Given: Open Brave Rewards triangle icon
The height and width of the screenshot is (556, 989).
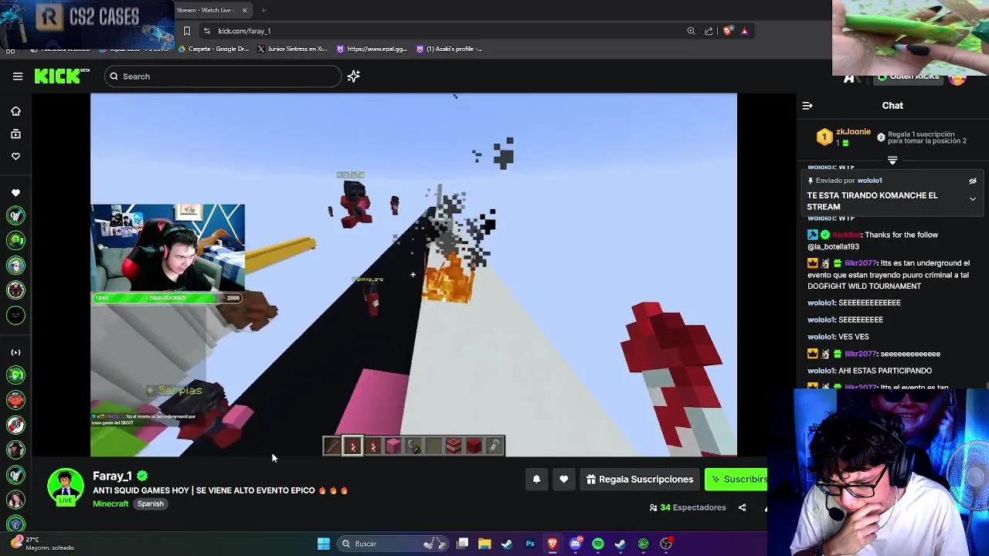Looking at the screenshot, I should point(744,31).
